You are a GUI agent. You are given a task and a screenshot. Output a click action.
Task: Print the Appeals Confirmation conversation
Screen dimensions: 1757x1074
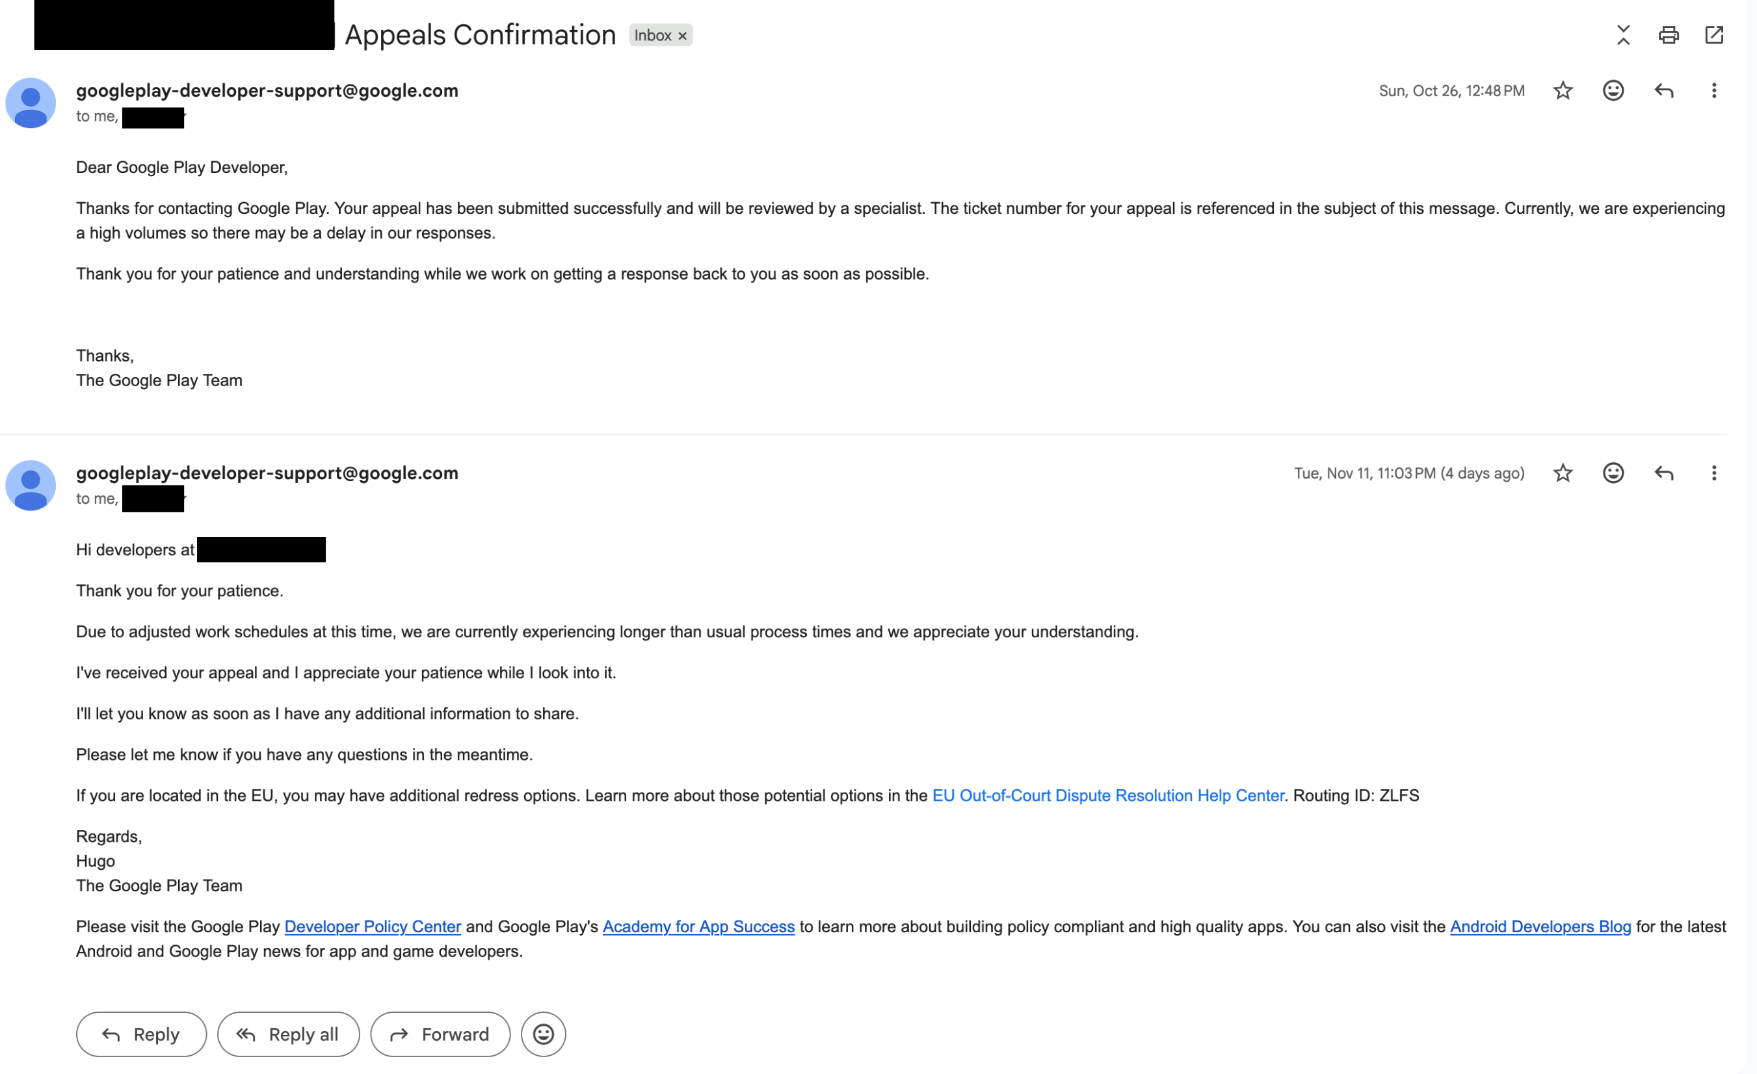click(x=1669, y=35)
